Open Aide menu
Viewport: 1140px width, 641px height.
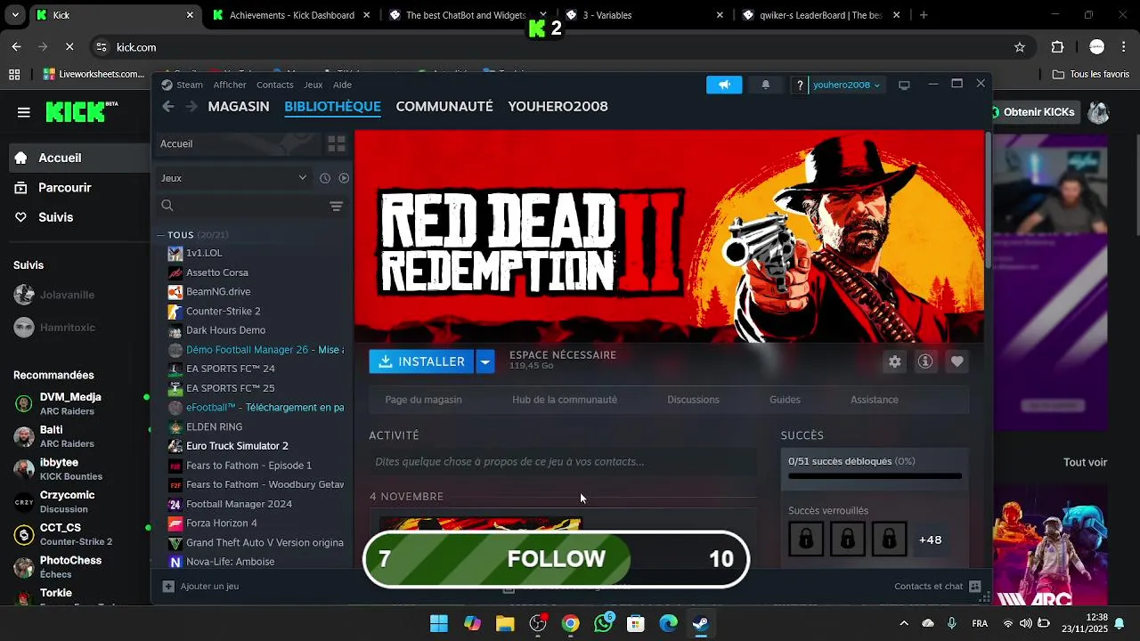[x=342, y=85]
